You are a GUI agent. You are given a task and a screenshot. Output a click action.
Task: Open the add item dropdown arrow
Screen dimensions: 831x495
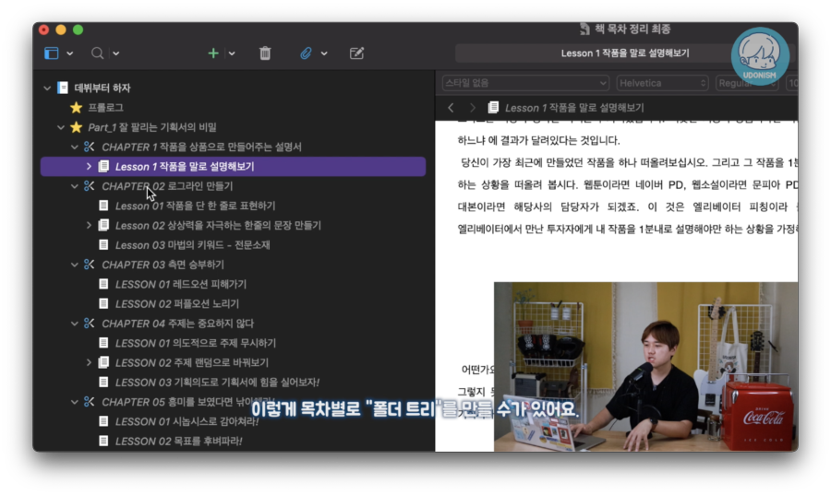coord(232,53)
